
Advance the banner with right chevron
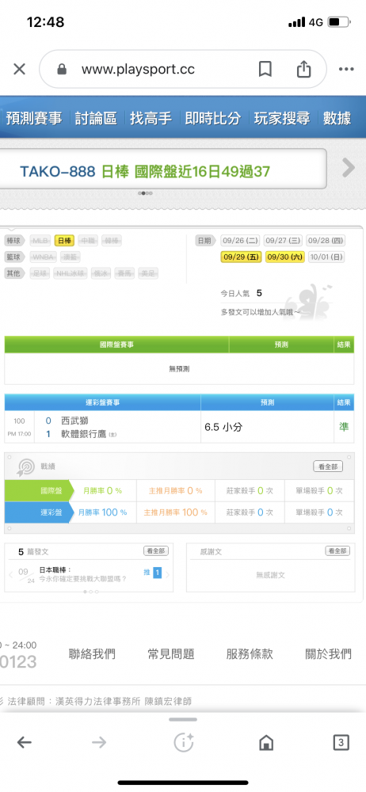pos(349,168)
